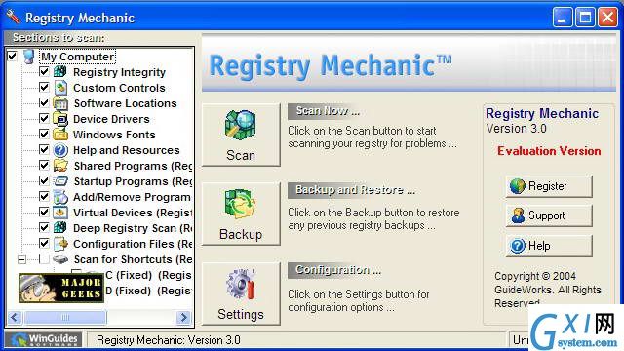Click the Registry Integrity cube icon
Viewport: 624px width, 351px height.
click(x=60, y=71)
